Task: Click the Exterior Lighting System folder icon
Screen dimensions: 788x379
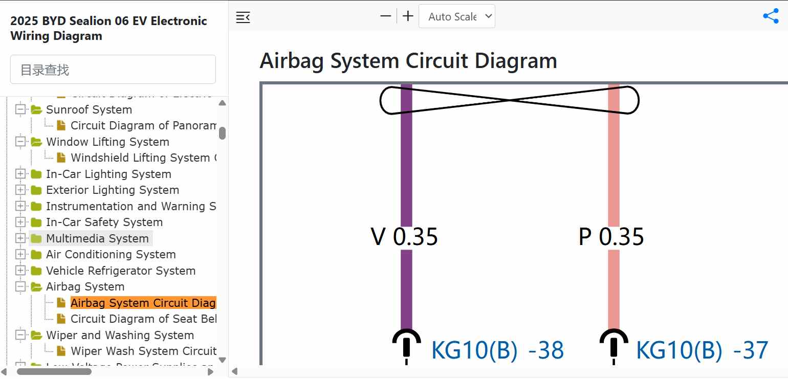Action: [x=36, y=190]
